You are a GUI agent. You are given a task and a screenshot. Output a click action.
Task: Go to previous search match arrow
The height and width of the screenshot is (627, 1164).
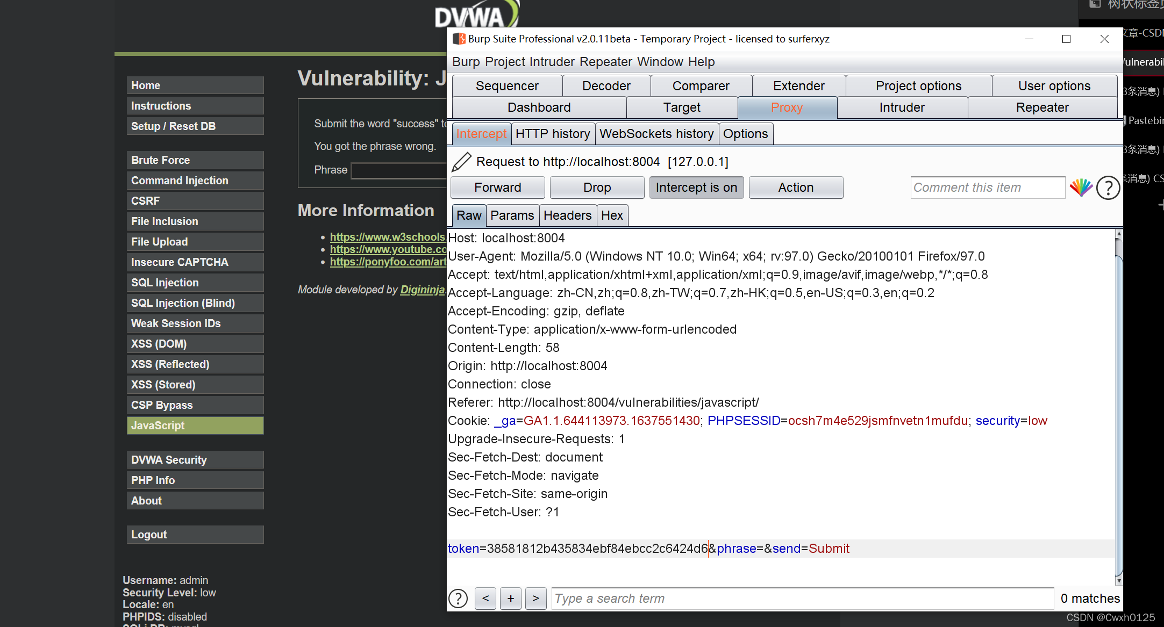click(x=485, y=599)
